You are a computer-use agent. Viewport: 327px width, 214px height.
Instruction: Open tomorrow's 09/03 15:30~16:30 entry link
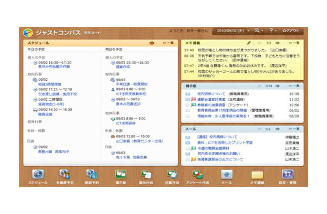[123, 67]
